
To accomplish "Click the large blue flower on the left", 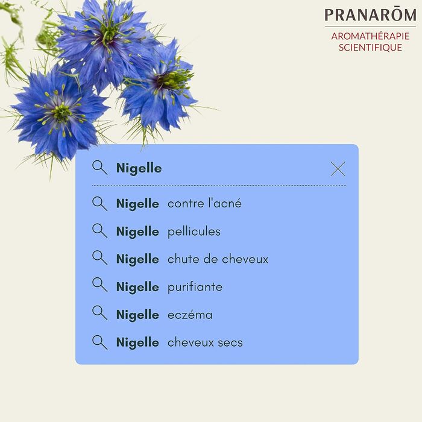I will tap(59, 113).
